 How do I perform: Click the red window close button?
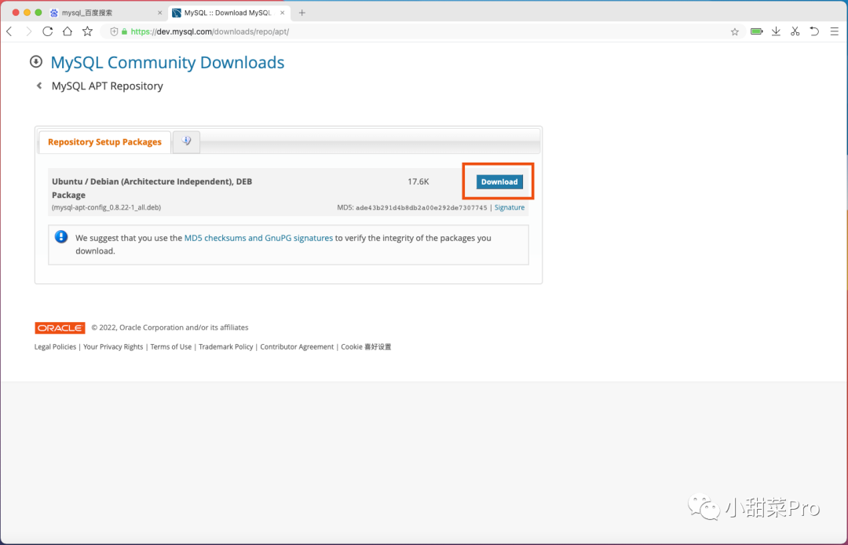click(16, 13)
